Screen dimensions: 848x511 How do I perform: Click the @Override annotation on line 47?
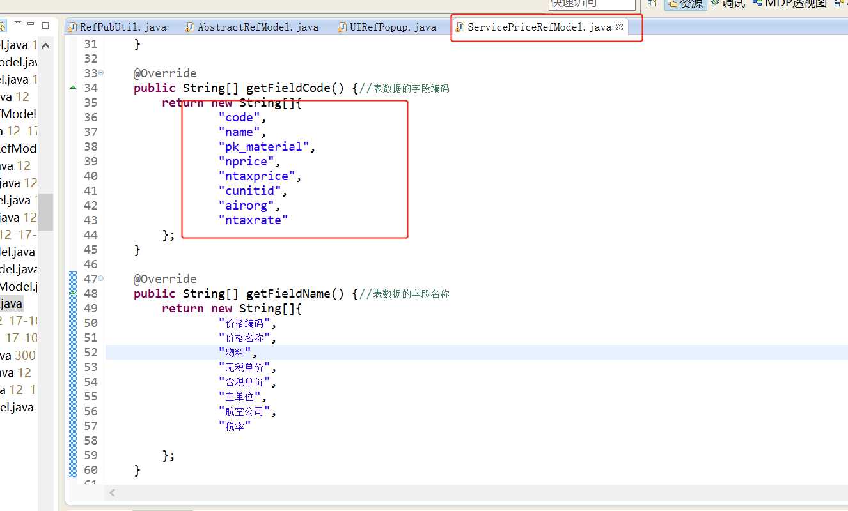pos(165,279)
